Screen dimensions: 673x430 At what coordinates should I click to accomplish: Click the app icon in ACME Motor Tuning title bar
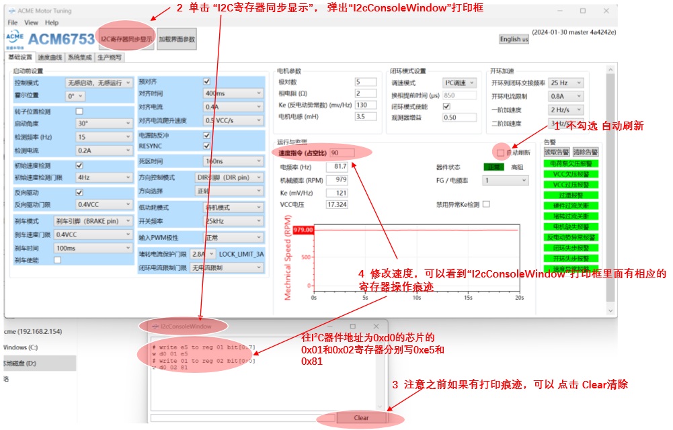(x=13, y=9)
